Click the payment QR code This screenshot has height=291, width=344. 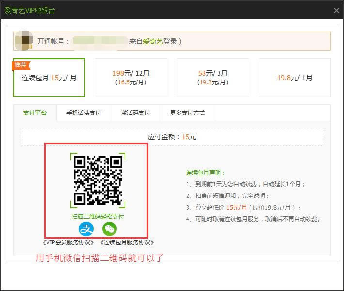tap(98, 180)
